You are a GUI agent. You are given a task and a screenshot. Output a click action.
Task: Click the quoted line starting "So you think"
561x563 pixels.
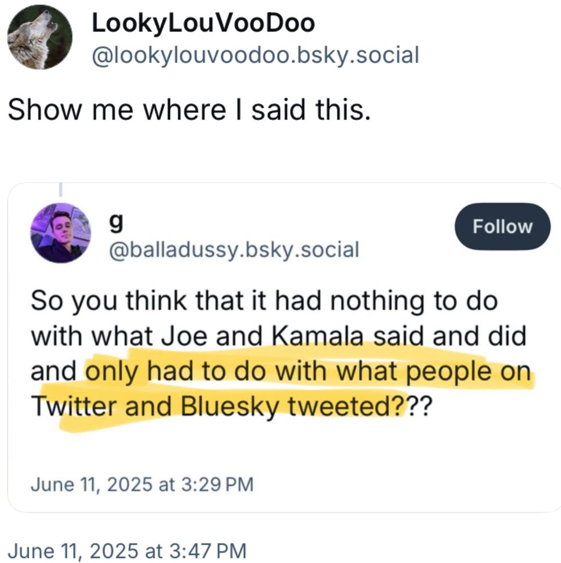264,301
